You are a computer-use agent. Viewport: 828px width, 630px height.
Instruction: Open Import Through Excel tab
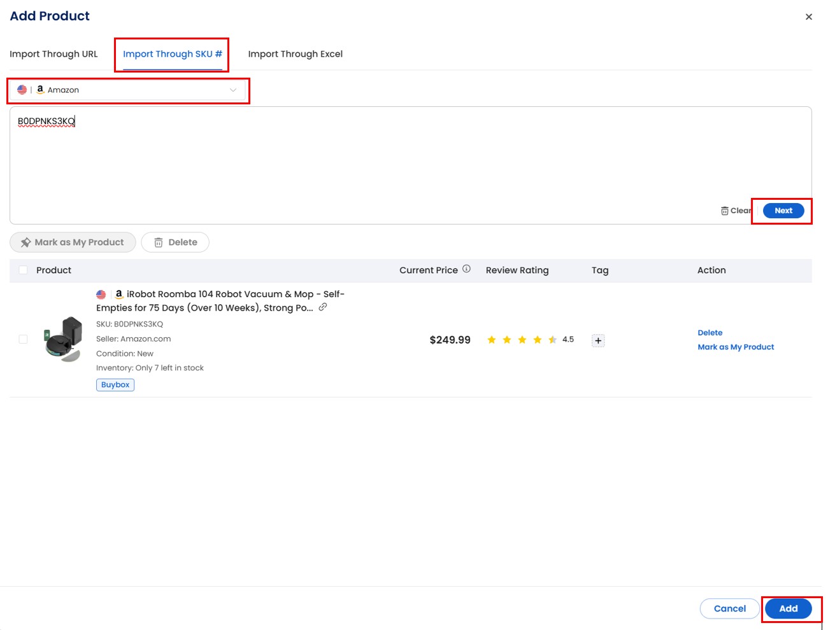click(x=296, y=54)
